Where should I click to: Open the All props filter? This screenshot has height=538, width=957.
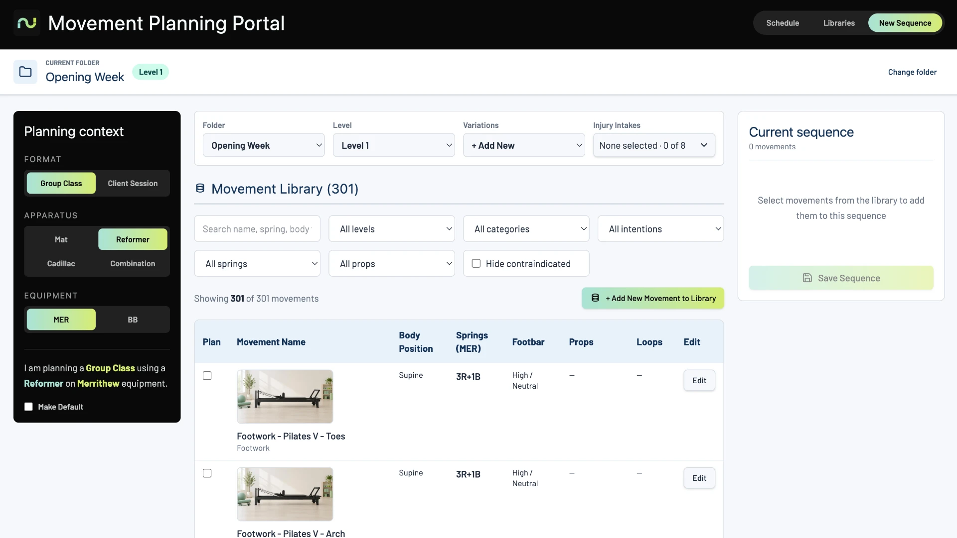[x=392, y=263]
